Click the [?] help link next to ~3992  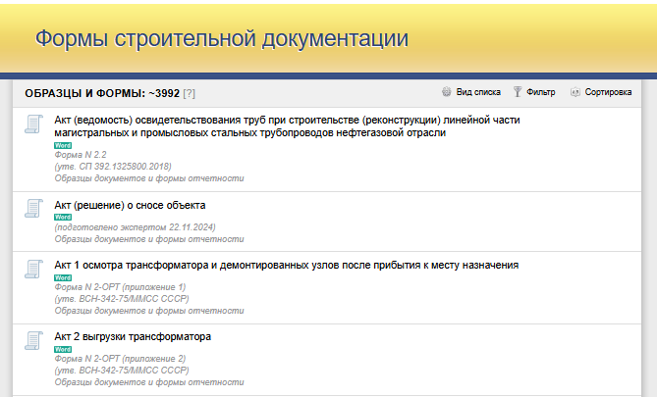189,93
